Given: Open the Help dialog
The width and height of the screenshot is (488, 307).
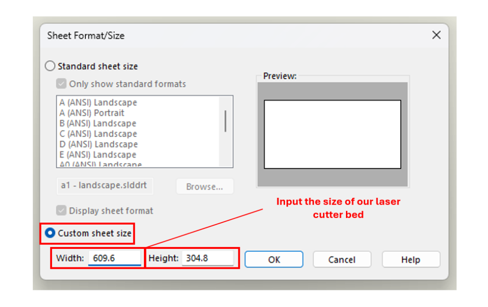Looking at the screenshot, I should 410,259.
